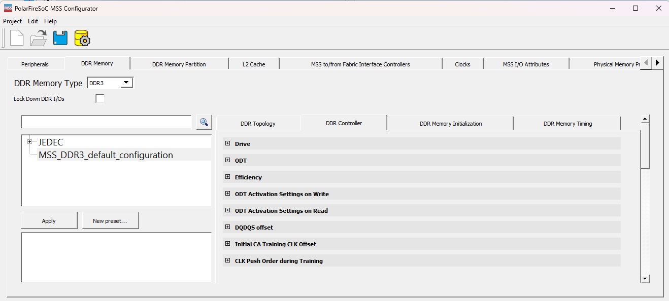Switch to the Peripherals tab
This screenshot has height=301, width=669.
click(35, 64)
